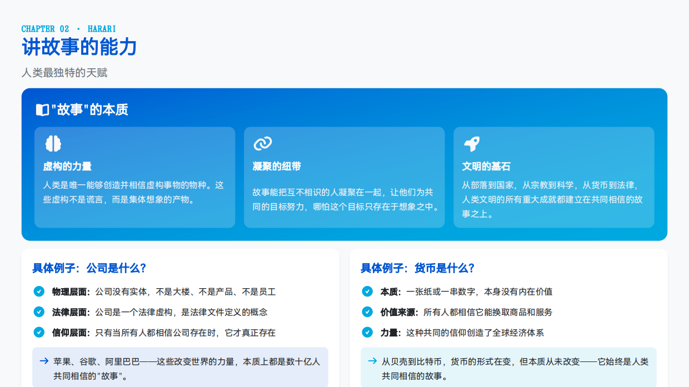Click the chain-link icon on the 凝聚的纽带 card

pyautogui.click(x=262, y=143)
